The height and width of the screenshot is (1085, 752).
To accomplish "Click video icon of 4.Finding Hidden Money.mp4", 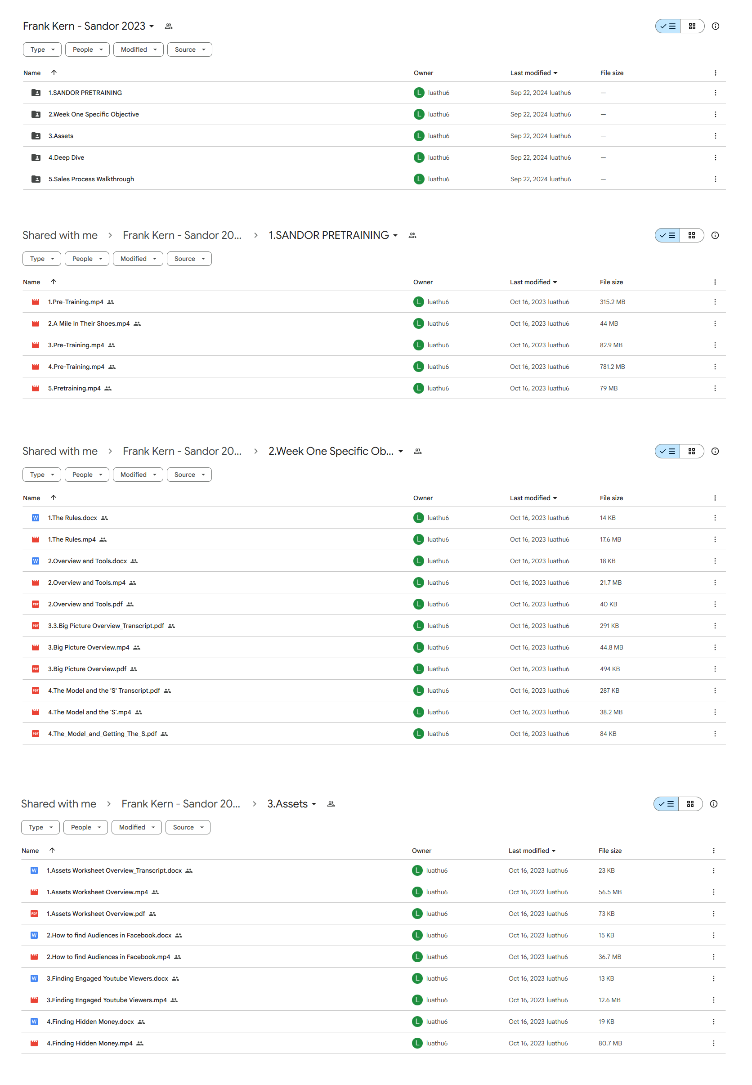I will (34, 1044).
